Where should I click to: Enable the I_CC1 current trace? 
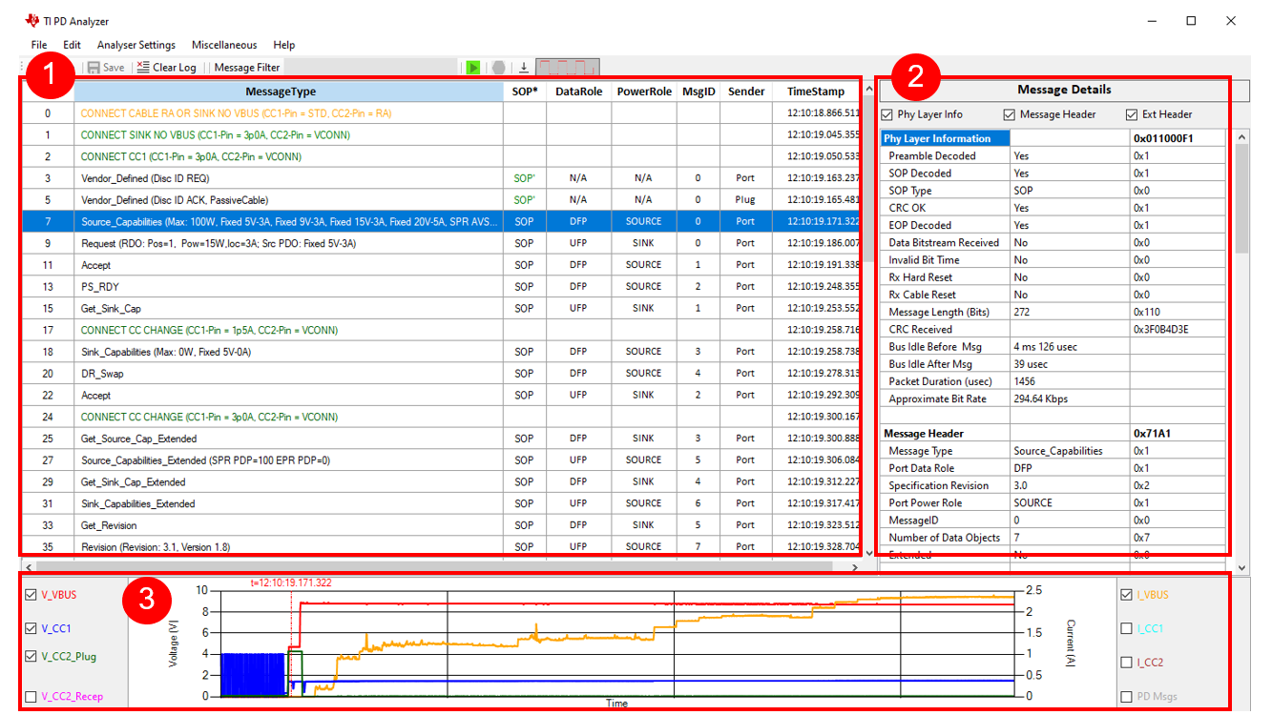click(1127, 628)
